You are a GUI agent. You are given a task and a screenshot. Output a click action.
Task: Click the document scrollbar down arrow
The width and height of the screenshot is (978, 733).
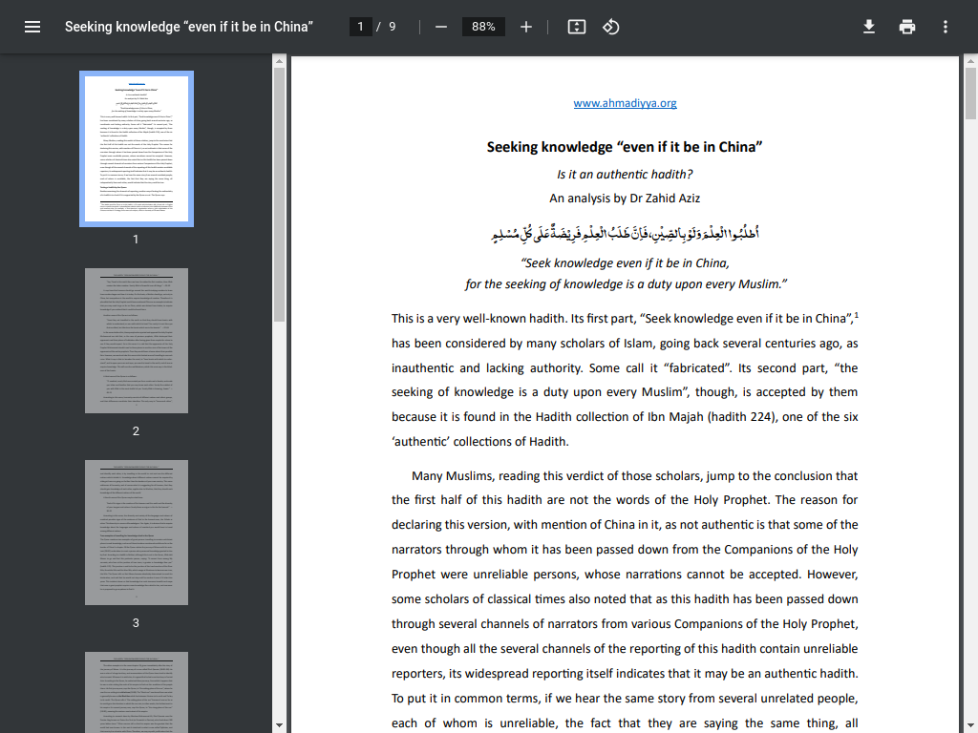pyautogui.click(x=970, y=726)
